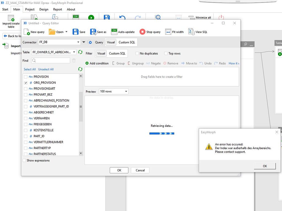Screen dimensions: 282x211
Task: Open the Table selection dropdown
Action: point(74,52)
